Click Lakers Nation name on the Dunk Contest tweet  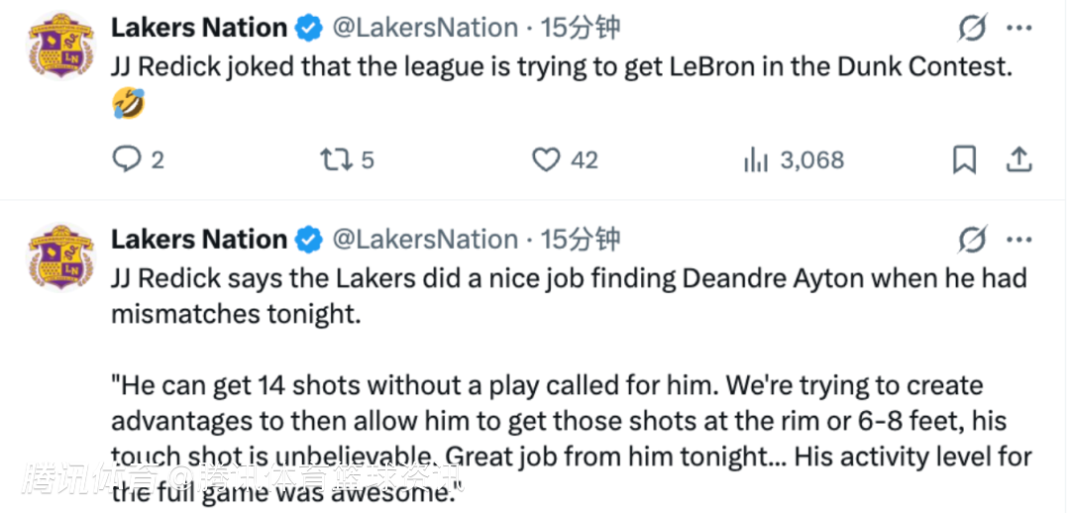point(199,28)
